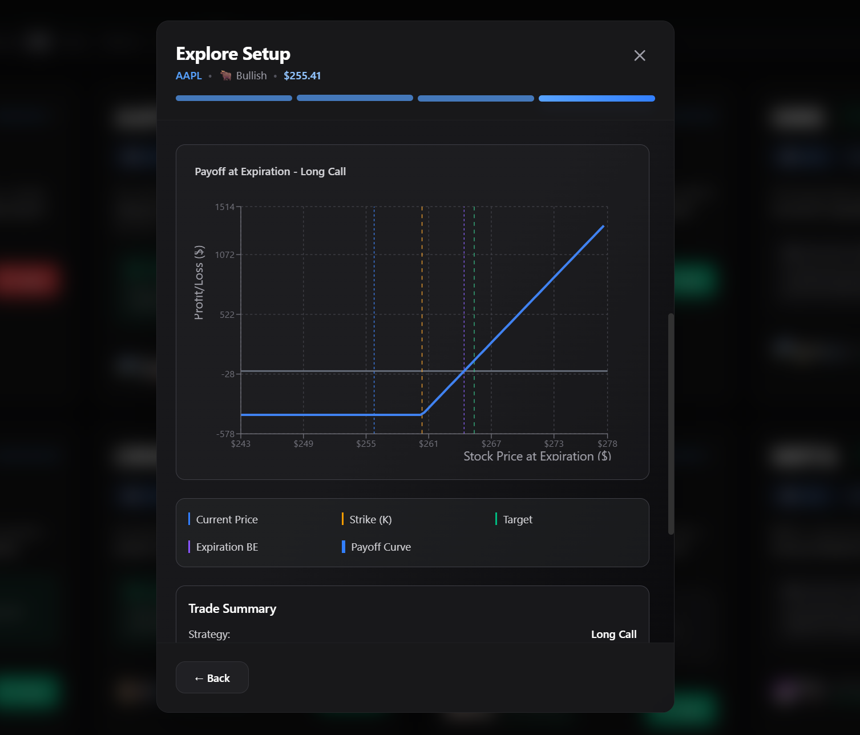Click the bull emoji sentiment icon
This screenshot has width=860, height=735.
tap(225, 75)
